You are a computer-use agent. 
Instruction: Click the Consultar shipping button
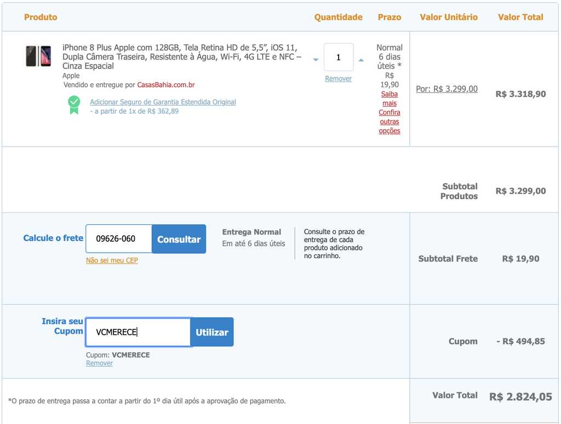coord(179,239)
